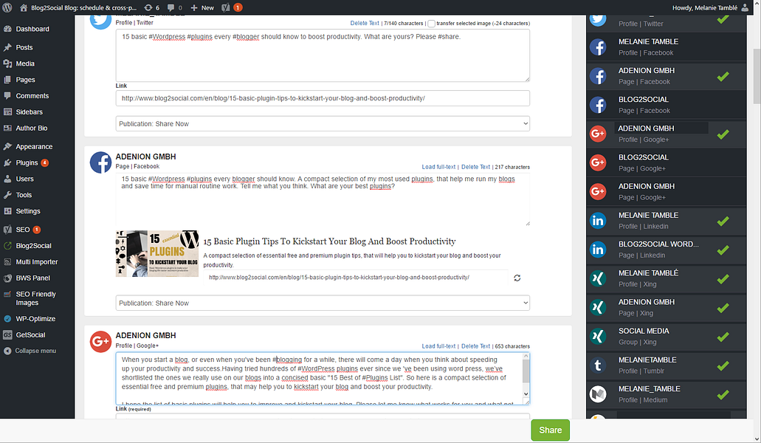Toggle the green checkmark on MELANIE TAMBLE Twitter profile
761x443 pixels.
pyautogui.click(x=724, y=18)
